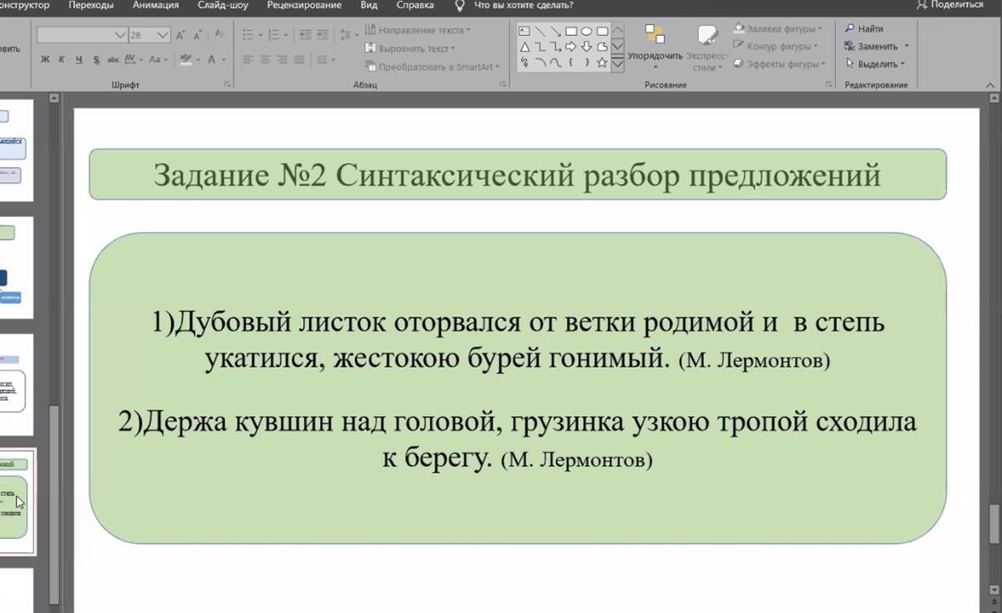The height and width of the screenshot is (613, 1002).
Task: Open the bulleted list dropdown arrow
Action: 261,35
